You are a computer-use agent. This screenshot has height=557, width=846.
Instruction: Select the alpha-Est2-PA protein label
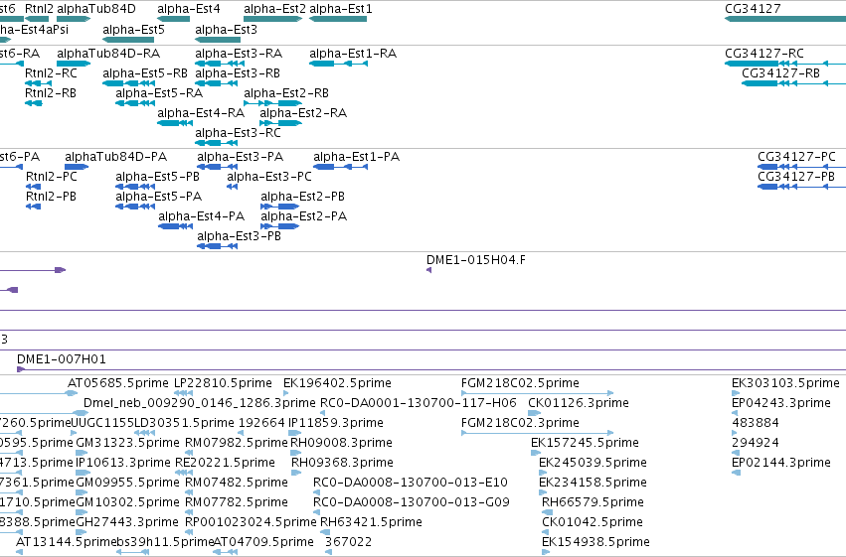(x=304, y=216)
